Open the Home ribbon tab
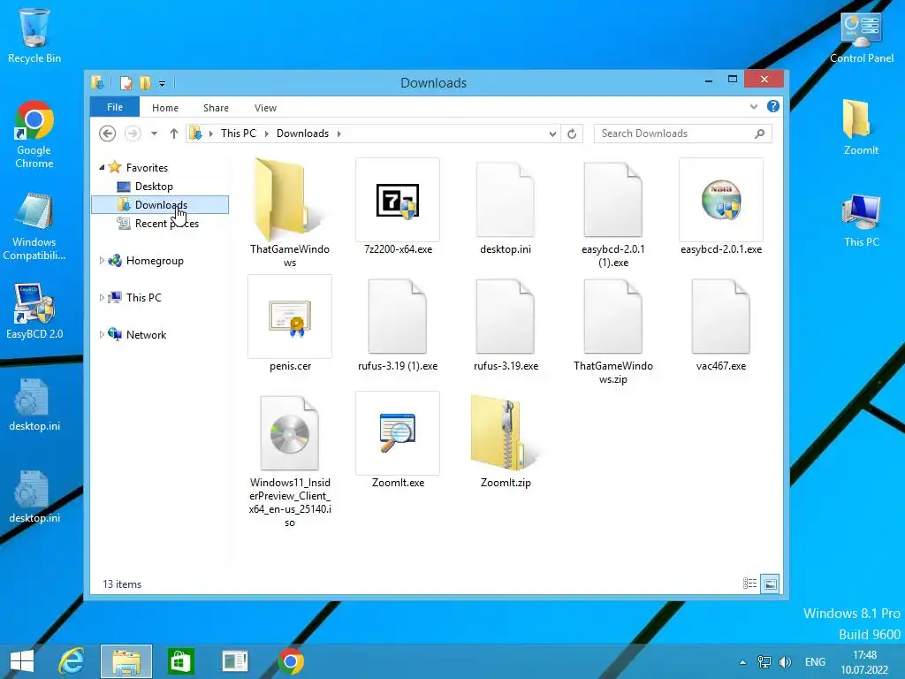 coord(165,108)
